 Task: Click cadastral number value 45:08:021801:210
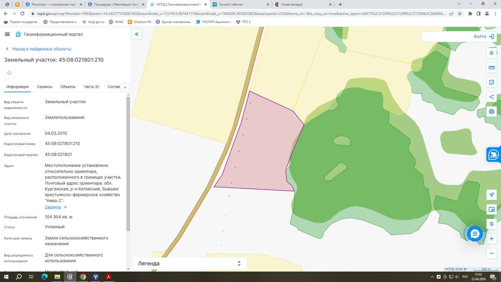[62, 143]
